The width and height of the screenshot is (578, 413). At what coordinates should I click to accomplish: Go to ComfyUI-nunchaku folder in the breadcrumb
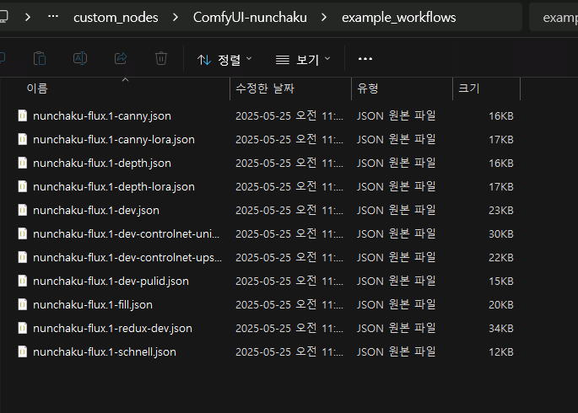(249, 17)
